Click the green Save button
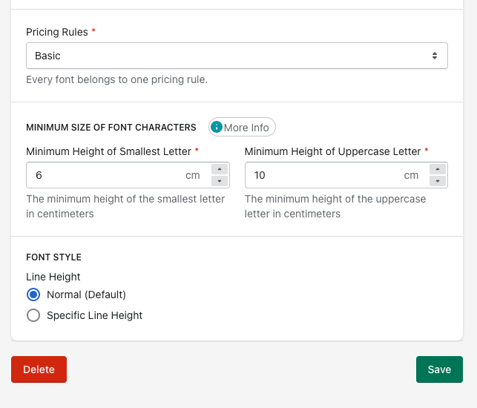 pyautogui.click(x=439, y=369)
